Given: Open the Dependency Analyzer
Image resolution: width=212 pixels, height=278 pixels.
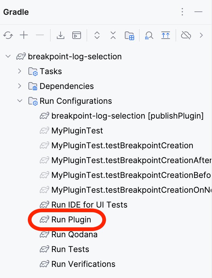Looking at the screenshot, I should pos(149,35).
